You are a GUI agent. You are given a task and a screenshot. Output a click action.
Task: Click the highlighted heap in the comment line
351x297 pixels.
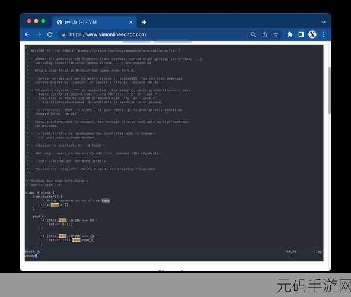[106, 201]
